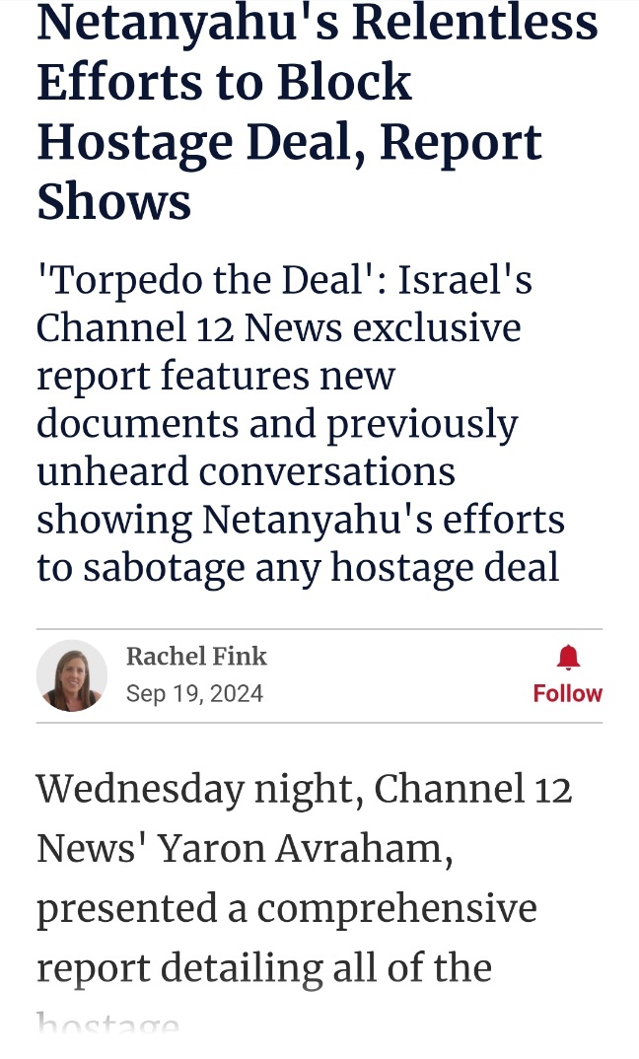Image resolution: width=639 pixels, height=1059 pixels.
Task: Click the Follow label under the bell
Action: click(x=567, y=693)
